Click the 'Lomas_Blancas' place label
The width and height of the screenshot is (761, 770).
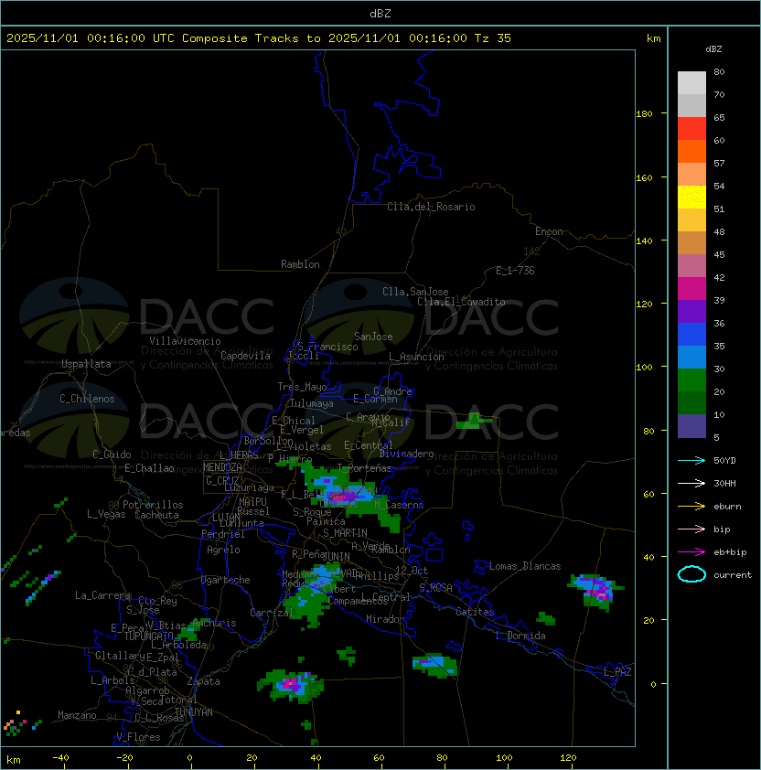[x=525, y=566]
